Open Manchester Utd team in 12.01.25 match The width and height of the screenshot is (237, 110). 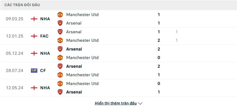82,40
